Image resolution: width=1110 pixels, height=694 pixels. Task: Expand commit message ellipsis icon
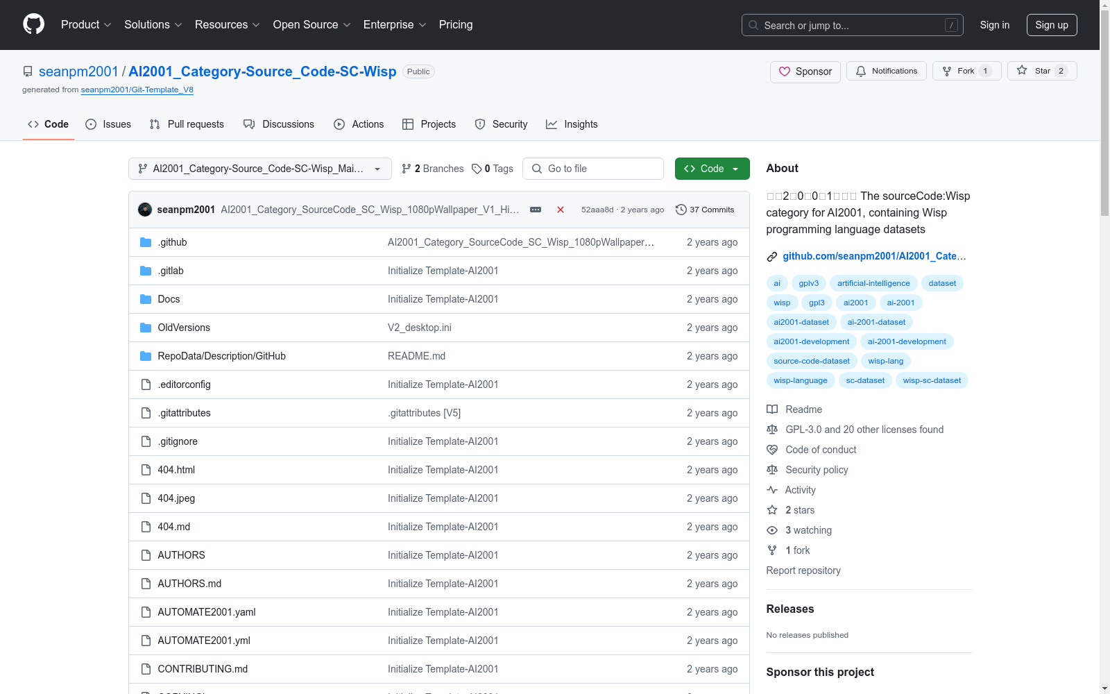click(x=536, y=210)
